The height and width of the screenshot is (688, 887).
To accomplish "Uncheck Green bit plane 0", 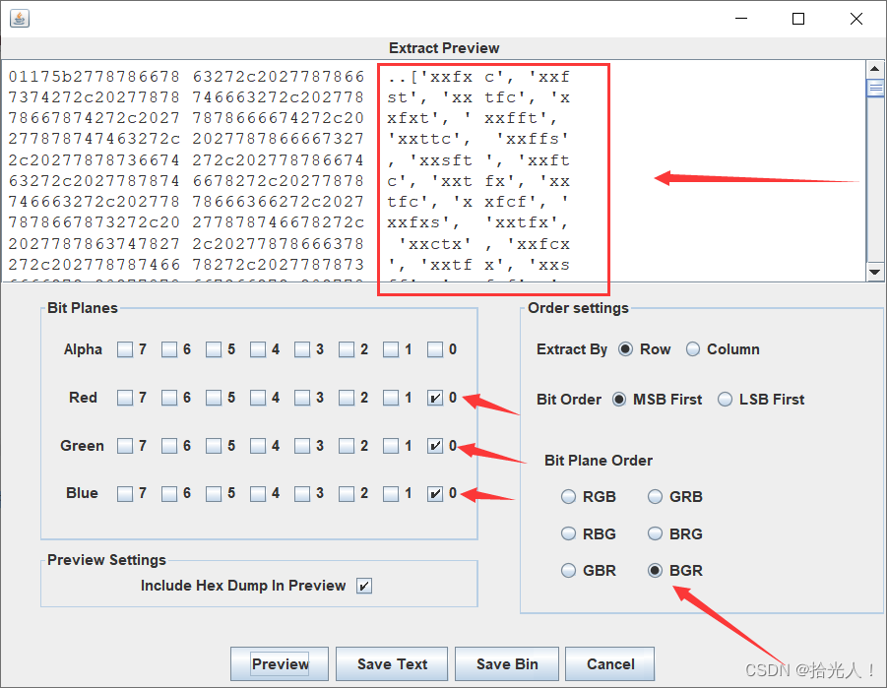I will coord(435,446).
